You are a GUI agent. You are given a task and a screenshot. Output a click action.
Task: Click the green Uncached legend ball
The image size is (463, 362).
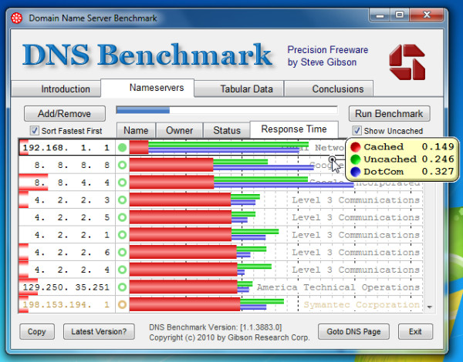(x=356, y=159)
